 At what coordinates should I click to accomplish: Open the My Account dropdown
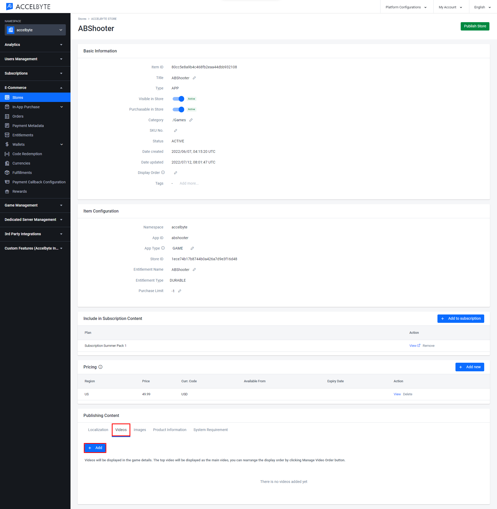pos(451,7)
